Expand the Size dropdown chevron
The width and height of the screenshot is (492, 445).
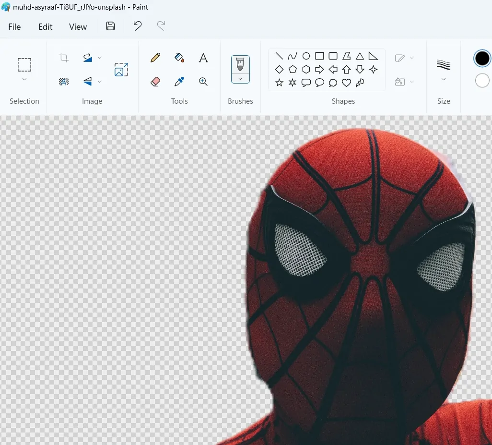(444, 80)
